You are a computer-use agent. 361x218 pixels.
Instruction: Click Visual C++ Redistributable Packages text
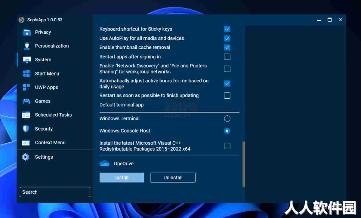[145, 146]
